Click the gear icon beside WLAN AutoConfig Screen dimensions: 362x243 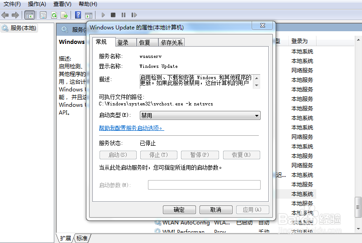coord(157,223)
